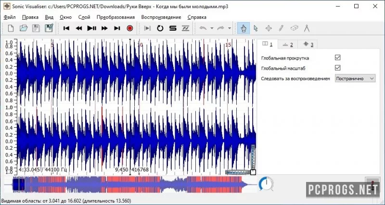
Task: Open the Правка menu
Action: coord(30,17)
